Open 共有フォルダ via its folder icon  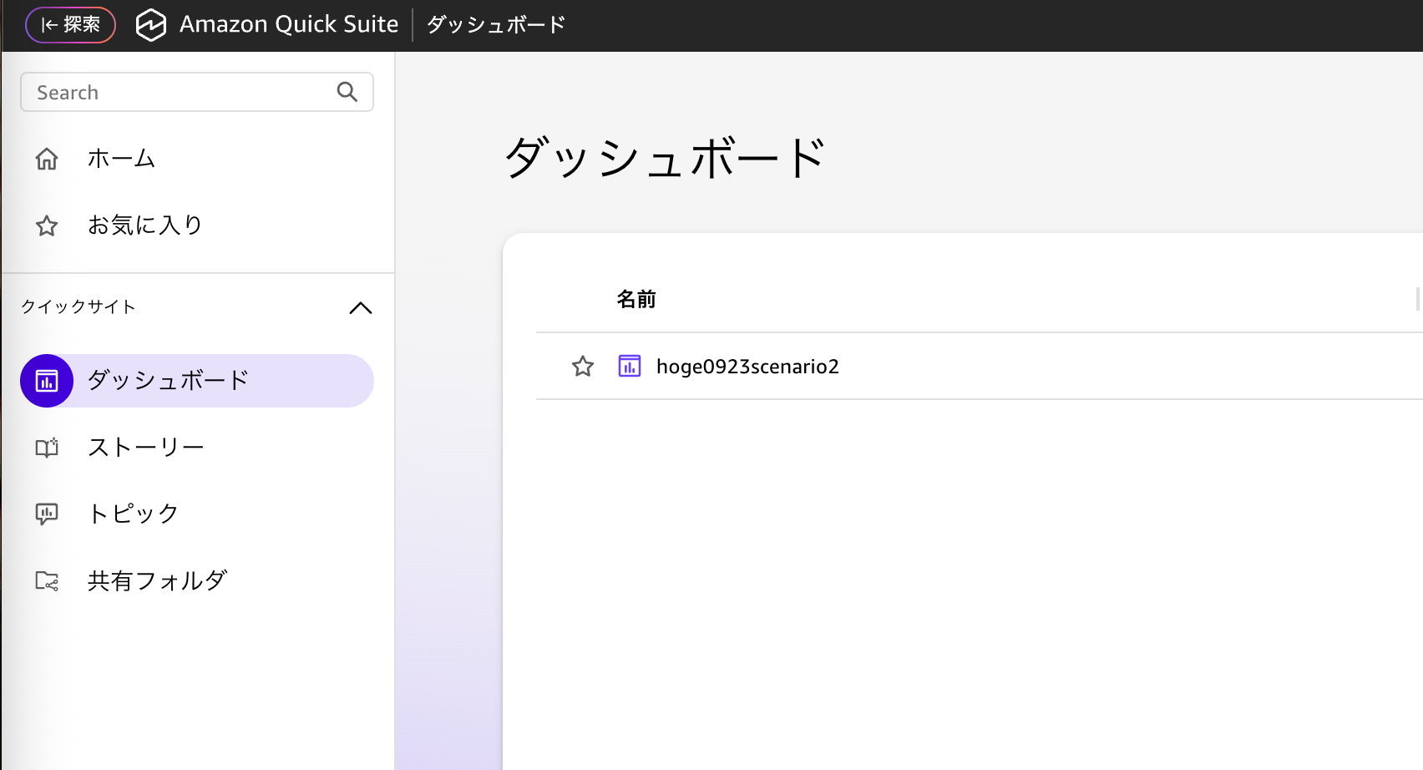point(47,580)
